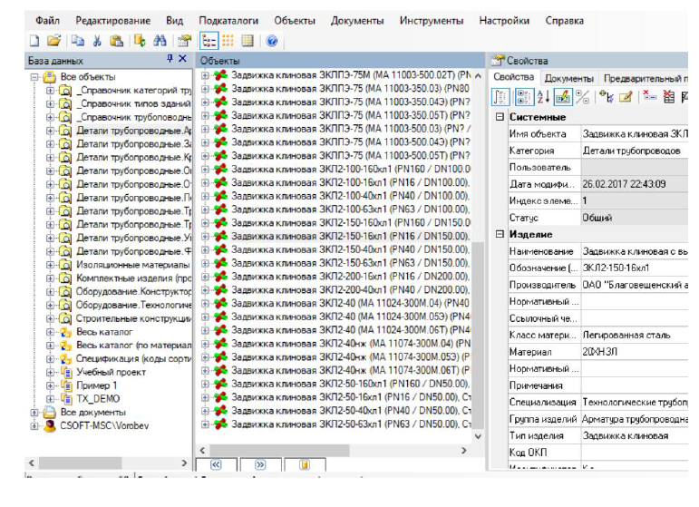Collapse the Изделие property group
The height and width of the screenshot is (507, 699).
tap(500, 234)
